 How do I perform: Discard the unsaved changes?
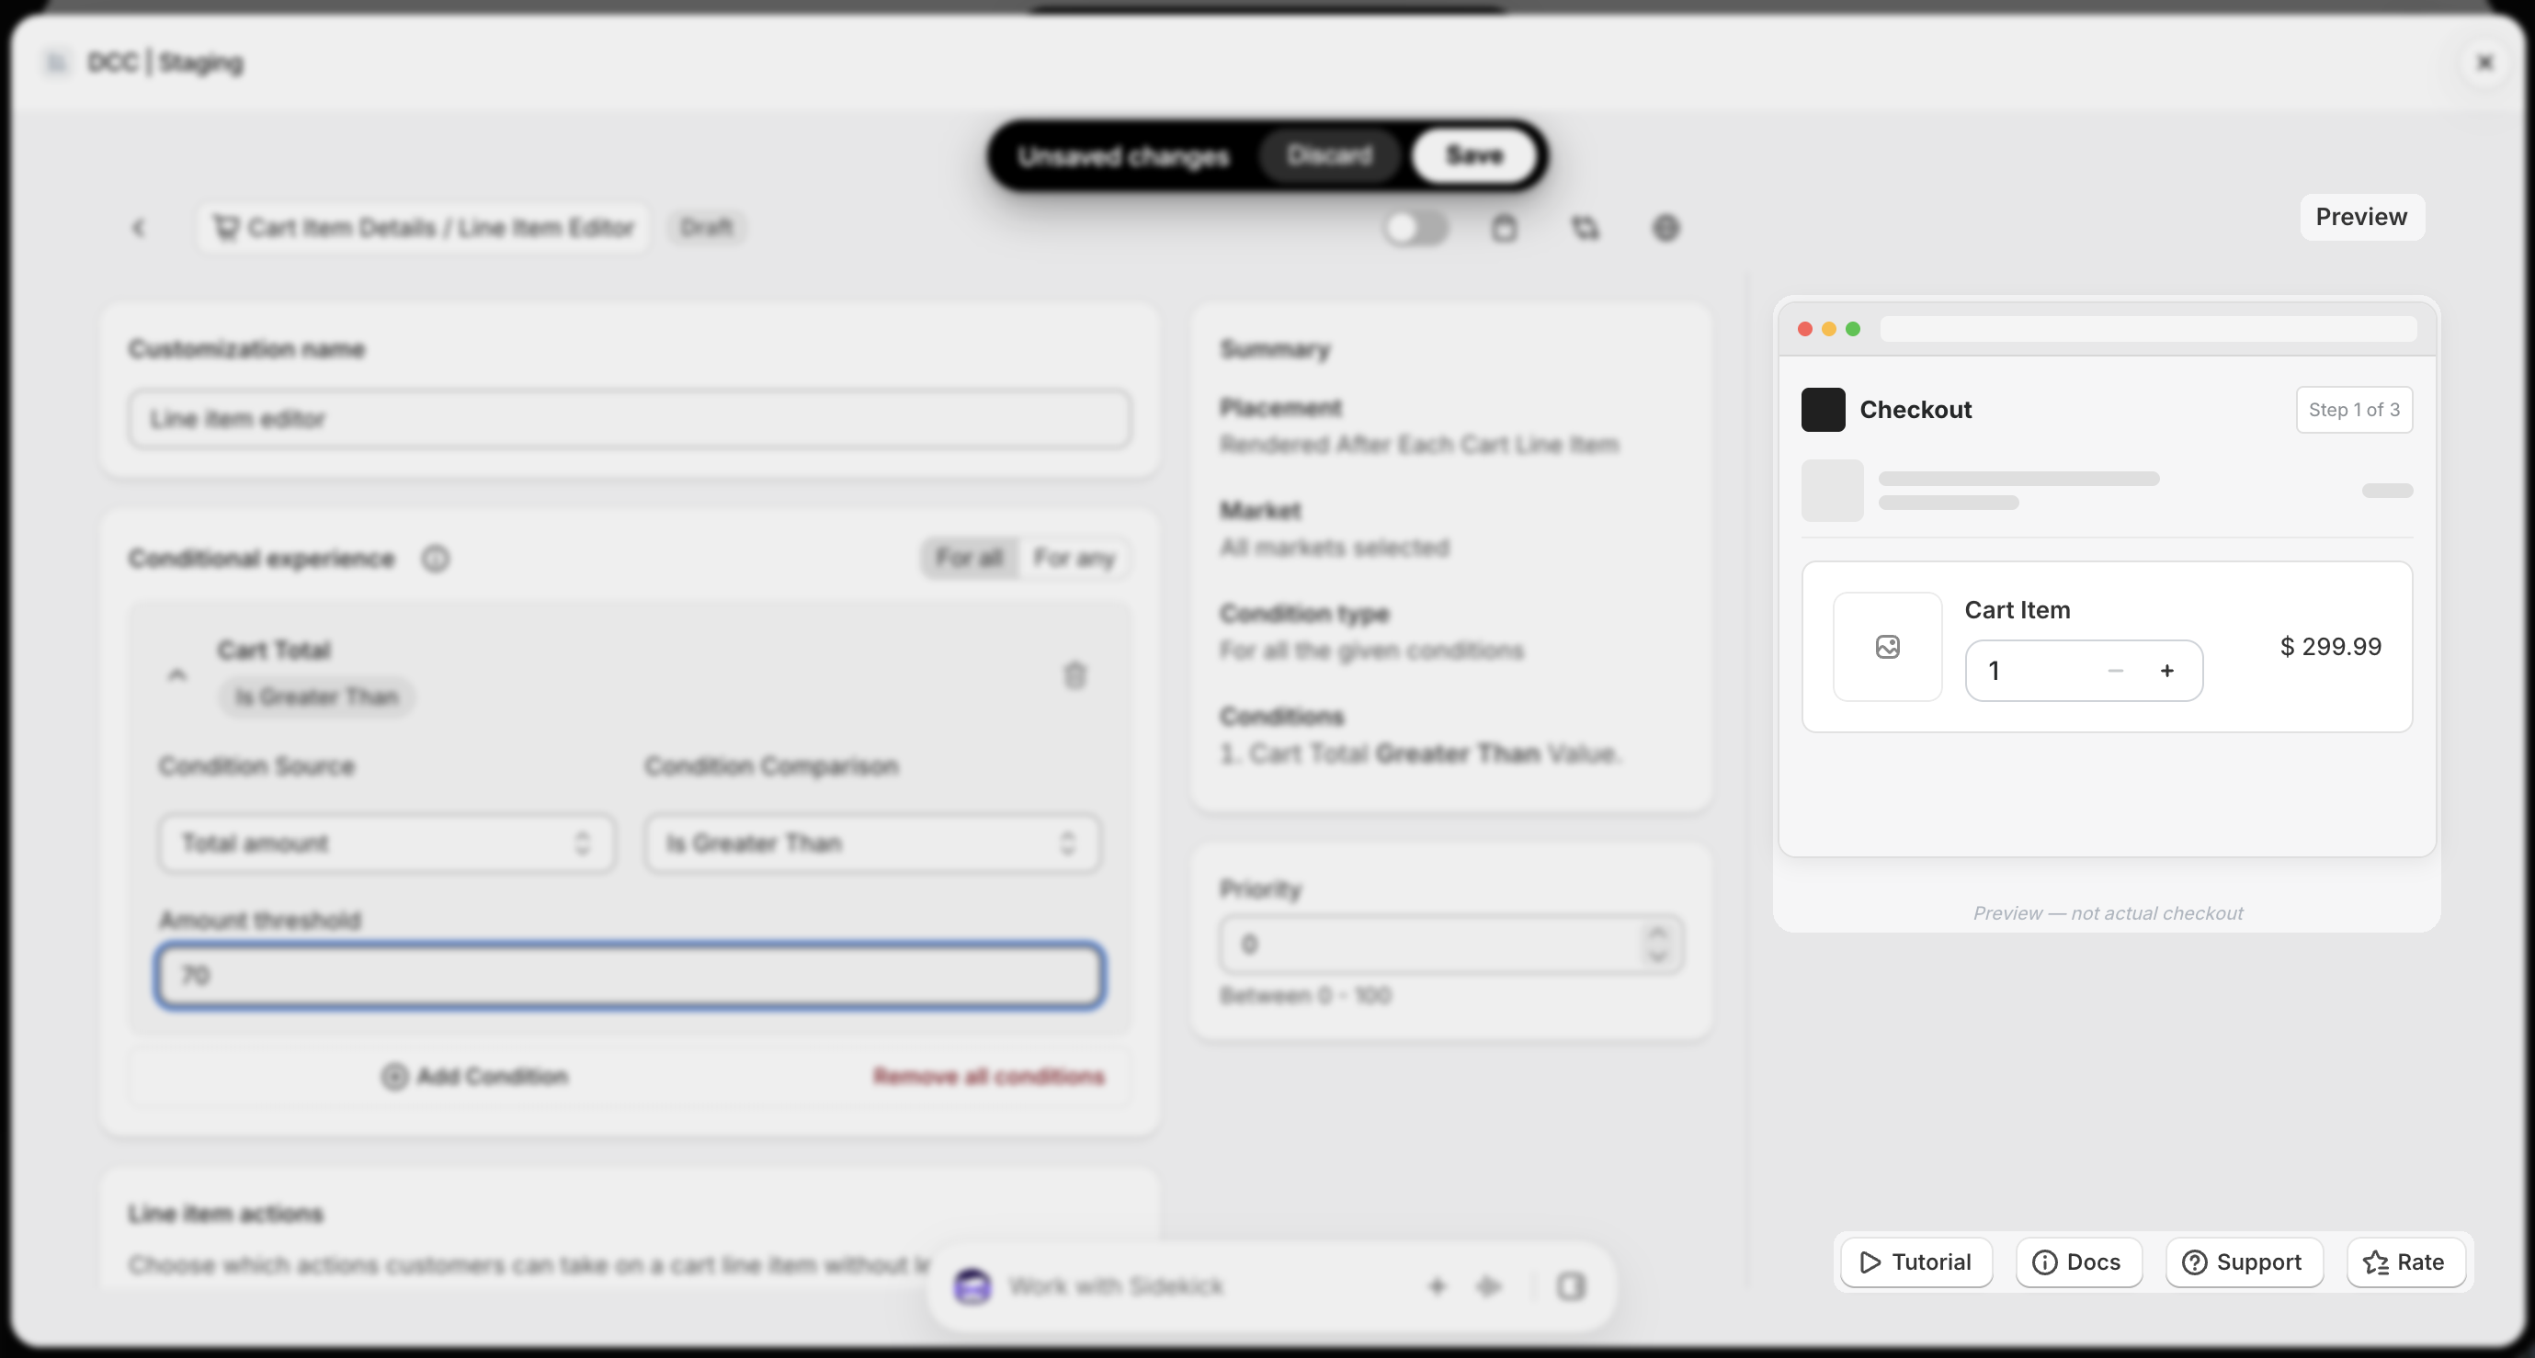click(x=1329, y=155)
